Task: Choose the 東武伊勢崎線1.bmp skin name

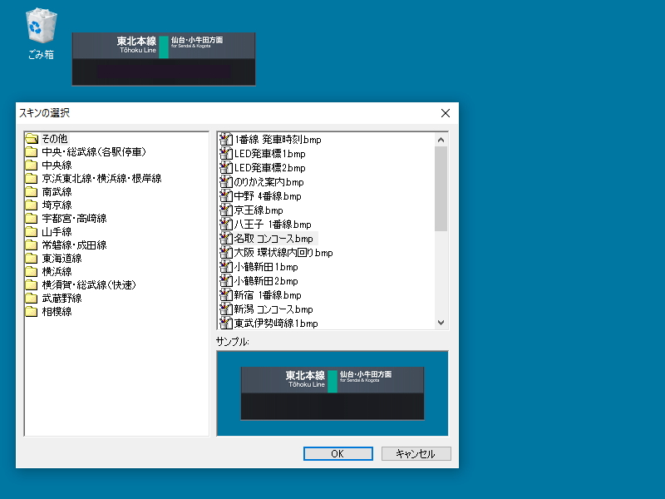Action: [x=276, y=324]
